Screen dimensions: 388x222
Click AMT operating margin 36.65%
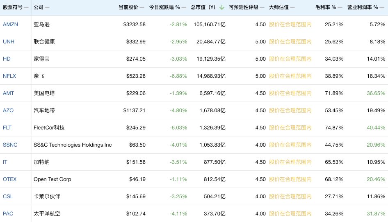coord(376,93)
